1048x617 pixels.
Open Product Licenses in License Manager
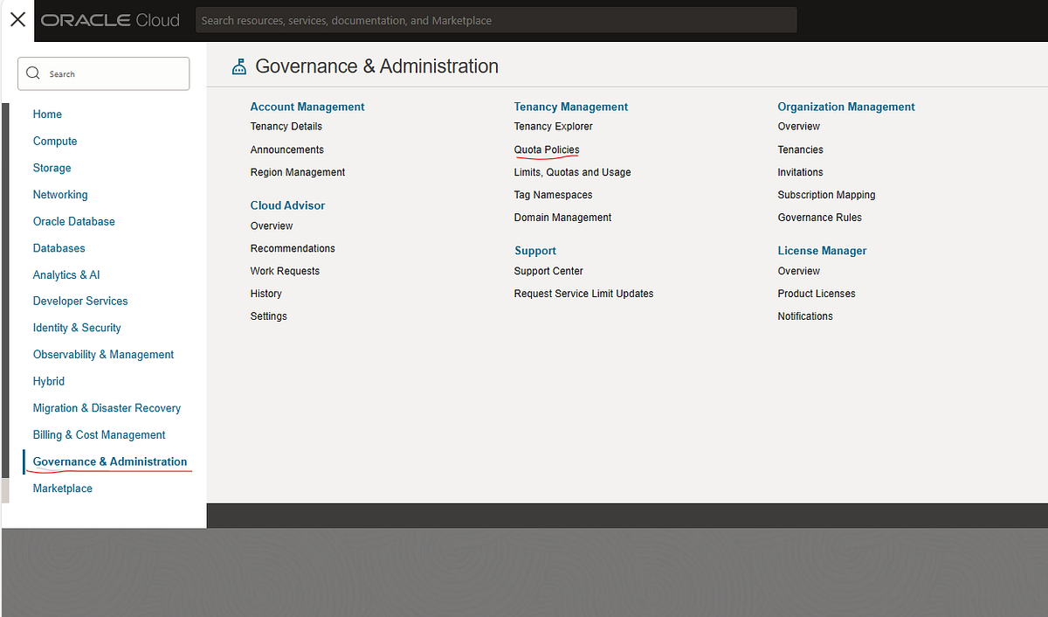(x=816, y=293)
